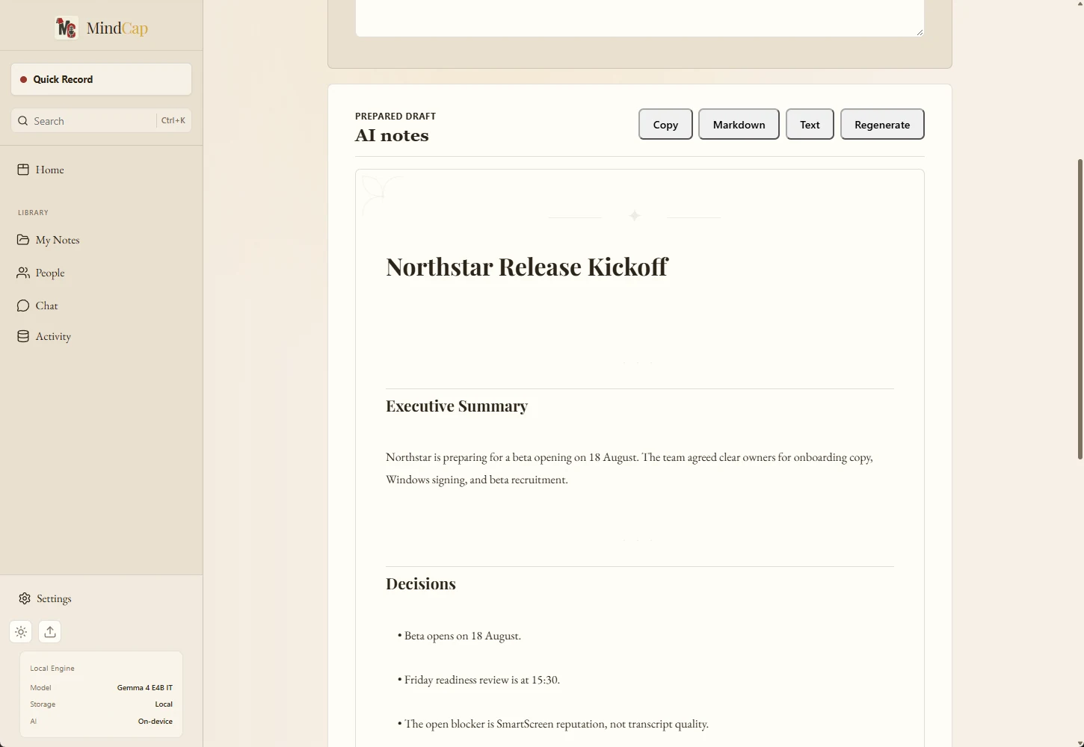
Task: Click the Northstar Release Kickoff title
Action: click(527, 267)
